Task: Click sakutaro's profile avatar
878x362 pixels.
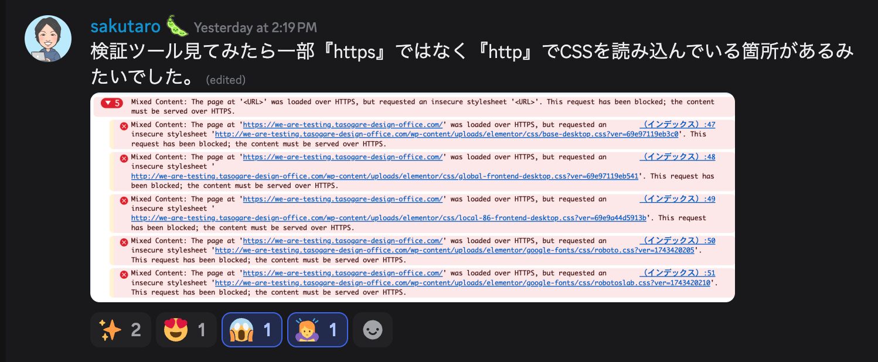Action: (48, 39)
